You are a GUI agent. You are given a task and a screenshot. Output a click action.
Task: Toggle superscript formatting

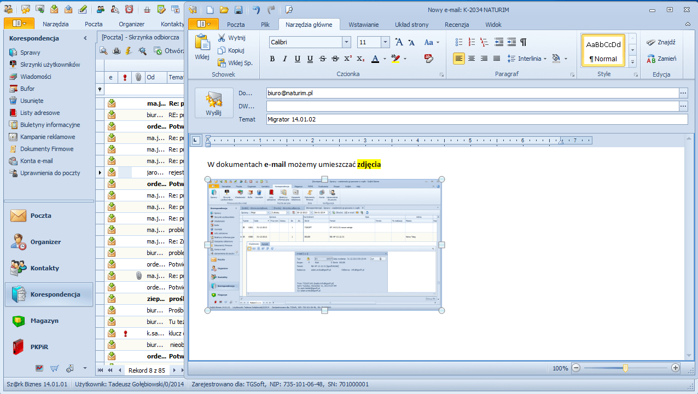click(x=348, y=59)
